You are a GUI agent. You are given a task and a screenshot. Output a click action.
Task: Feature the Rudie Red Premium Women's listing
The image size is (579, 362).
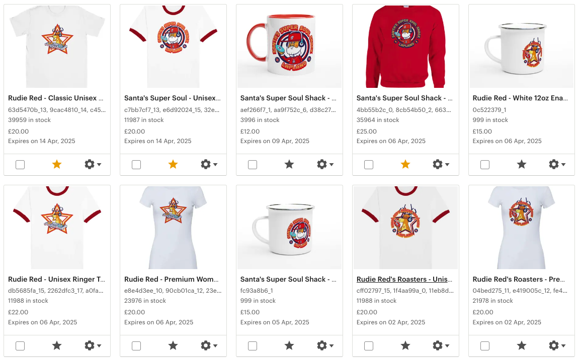tap(173, 345)
